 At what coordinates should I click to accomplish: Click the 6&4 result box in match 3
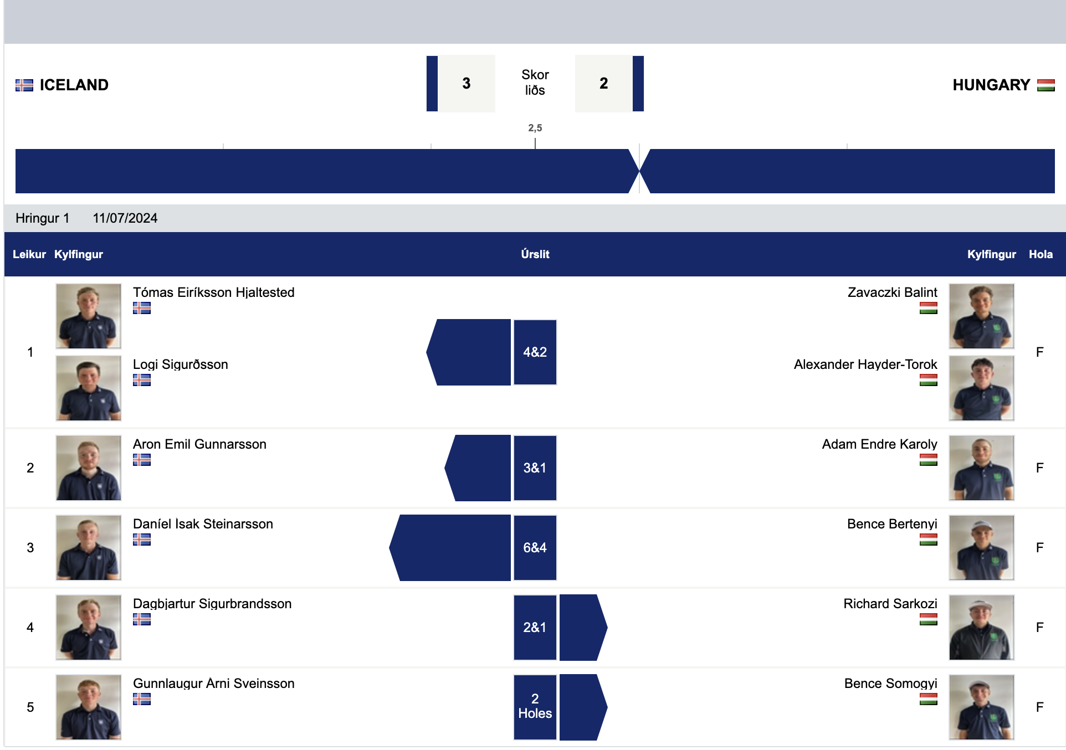click(x=535, y=548)
